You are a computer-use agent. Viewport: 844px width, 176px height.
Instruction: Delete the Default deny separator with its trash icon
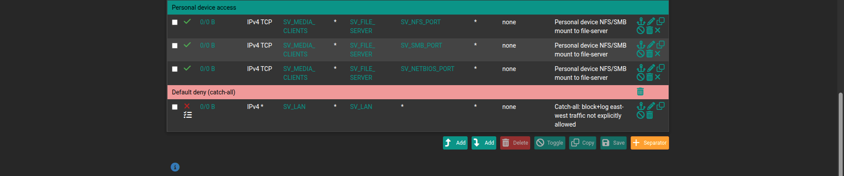640,91
